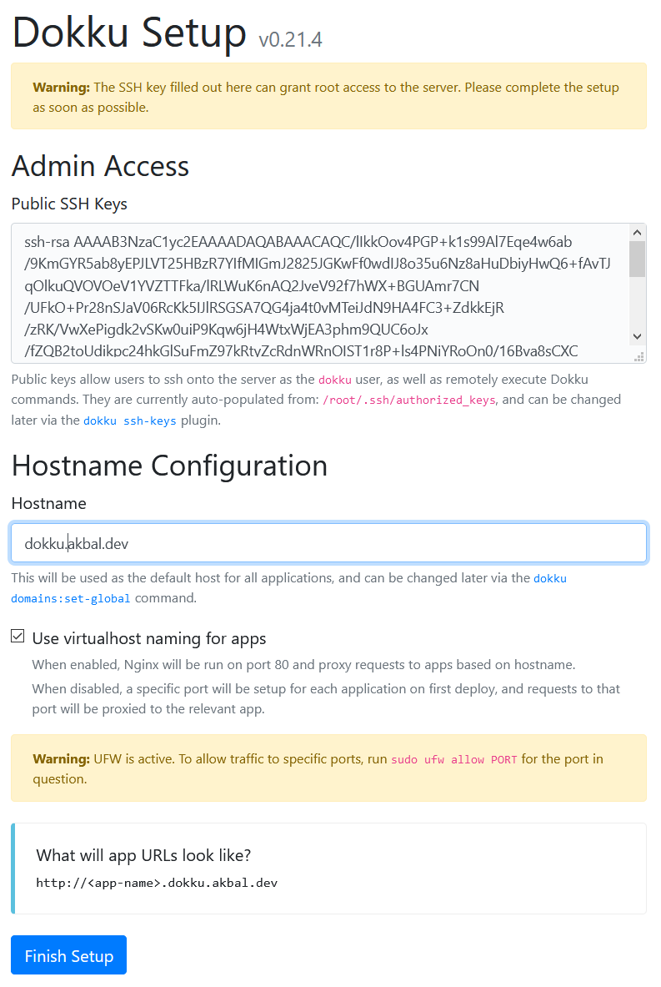
Task: Grab the SSH keys scrollbar thumb
Action: (x=637, y=259)
